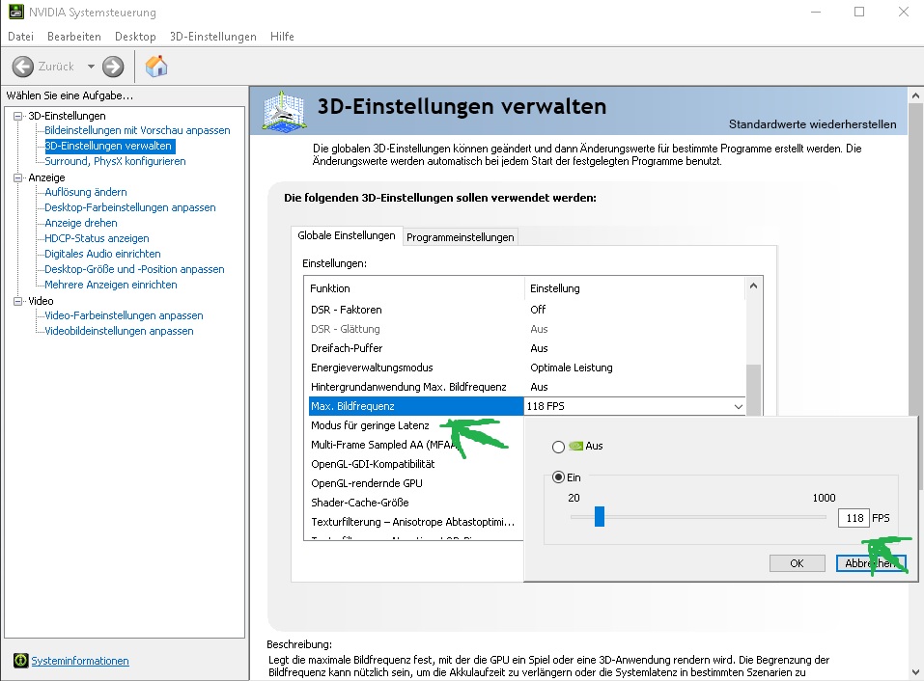Click the 118 FPS input field
Screen dimensions: 924x681
(854, 518)
